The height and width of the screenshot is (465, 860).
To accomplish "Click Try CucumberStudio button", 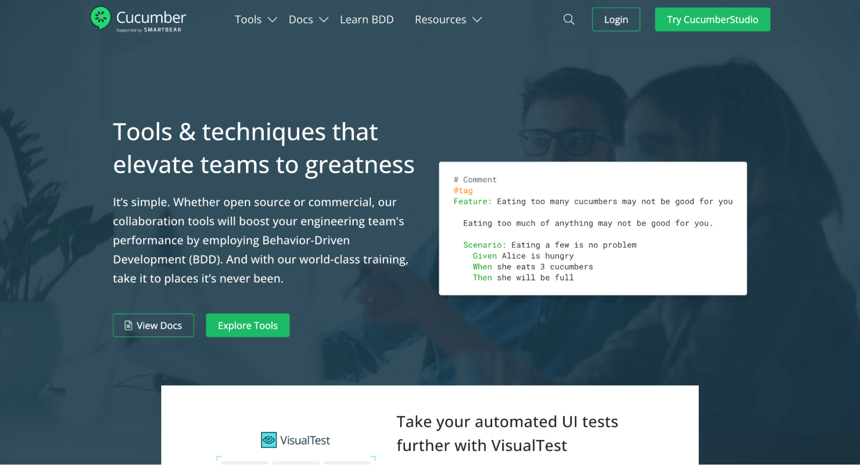I will [x=712, y=19].
